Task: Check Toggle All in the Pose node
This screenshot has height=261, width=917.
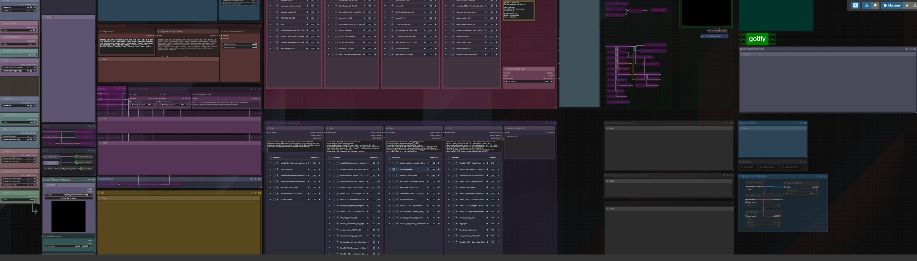Action: point(390,157)
